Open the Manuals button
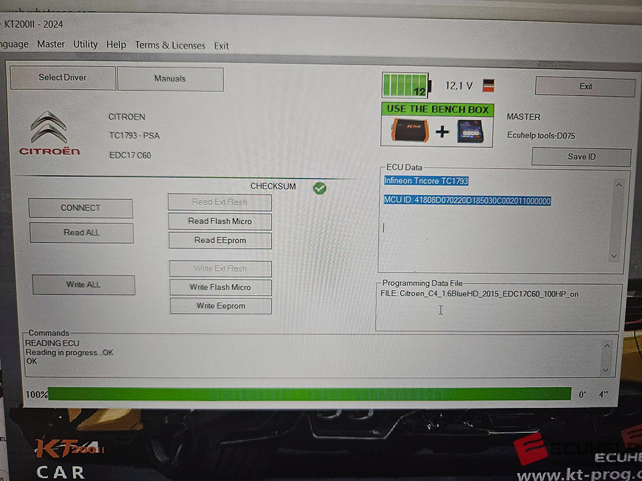 pyautogui.click(x=170, y=79)
